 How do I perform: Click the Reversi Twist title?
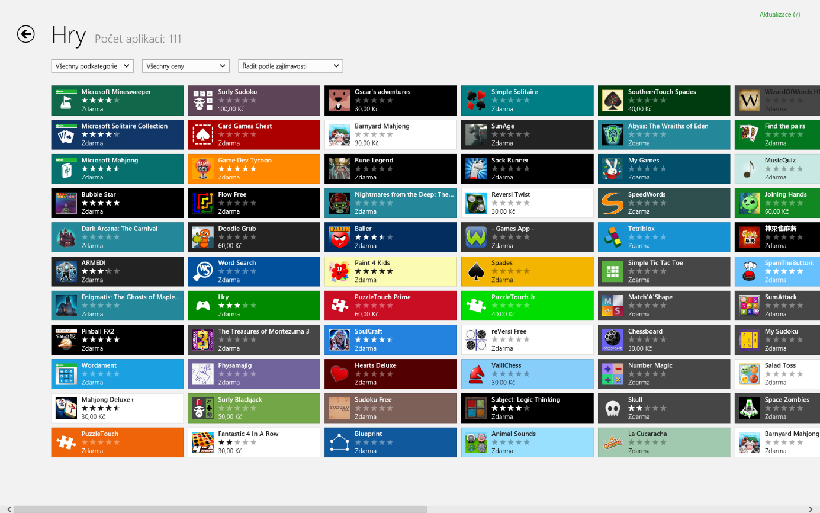[x=510, y=194]
